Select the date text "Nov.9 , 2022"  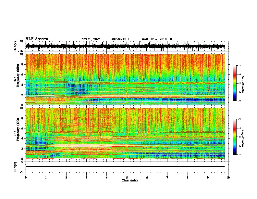pos(91,39)
